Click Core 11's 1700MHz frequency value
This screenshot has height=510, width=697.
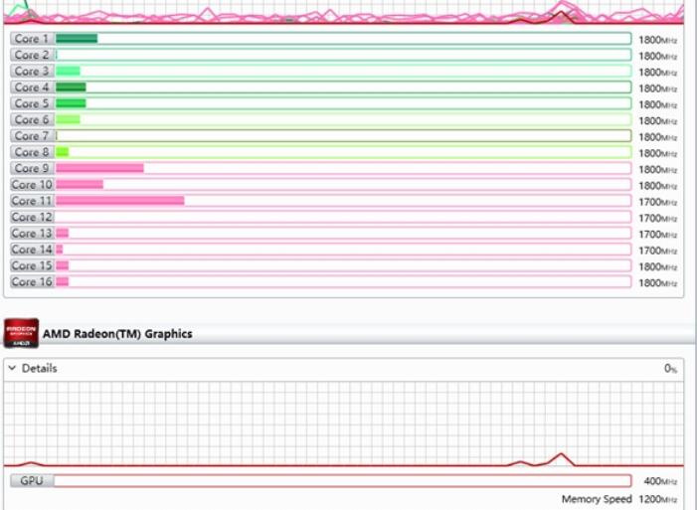pyautogui.click(x=658, y=202)
